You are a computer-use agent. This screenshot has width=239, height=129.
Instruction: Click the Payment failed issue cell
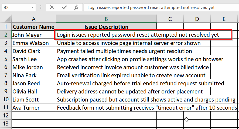tap(106, 51)
